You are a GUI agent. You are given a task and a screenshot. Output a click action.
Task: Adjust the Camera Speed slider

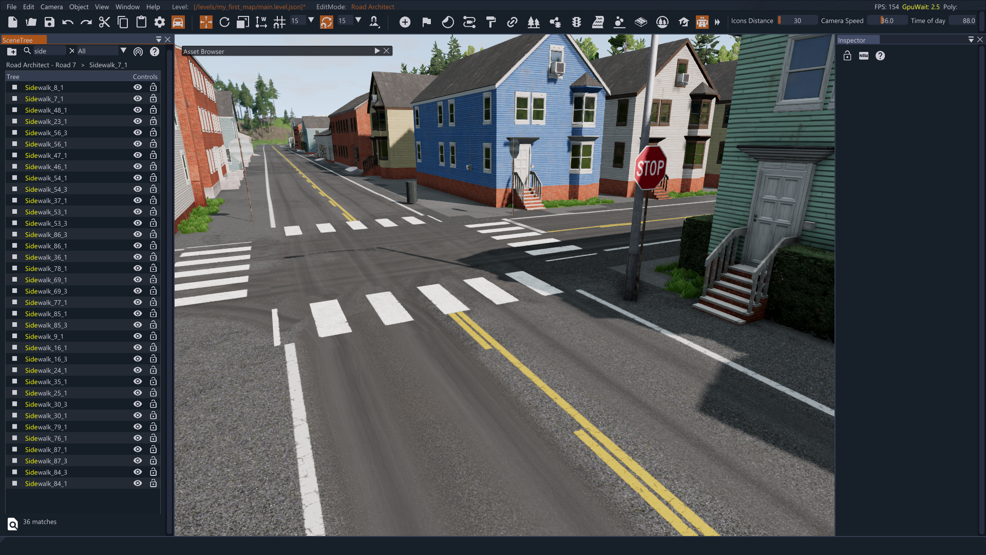coord(887,21)
